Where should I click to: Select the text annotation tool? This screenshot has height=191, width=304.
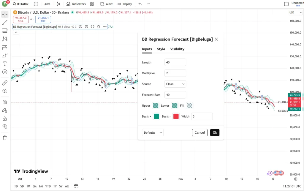5,64
